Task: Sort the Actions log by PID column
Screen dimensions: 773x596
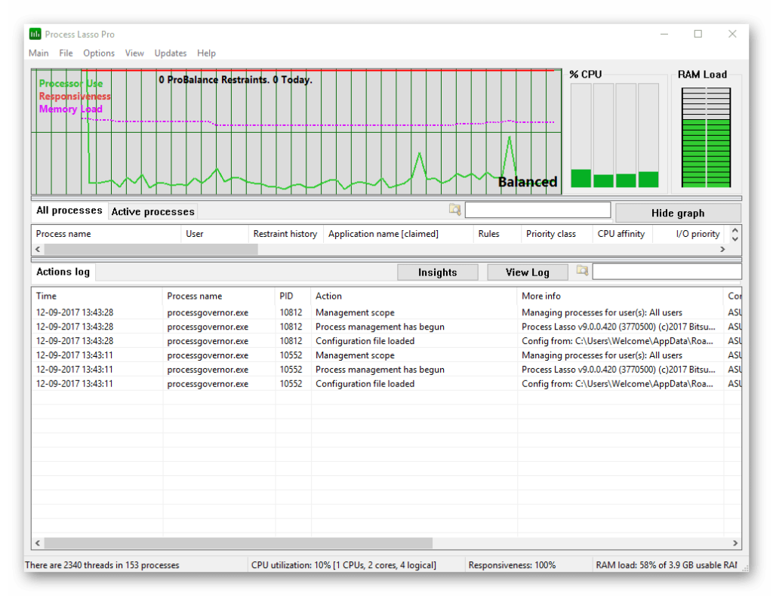Action: click(293, 296)
